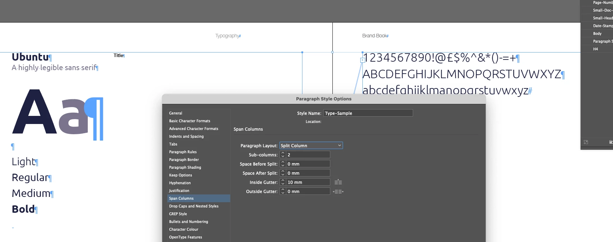Click the Outside Gutter alignment icon
The image size is (613, 242).
[x=338, y=192]
